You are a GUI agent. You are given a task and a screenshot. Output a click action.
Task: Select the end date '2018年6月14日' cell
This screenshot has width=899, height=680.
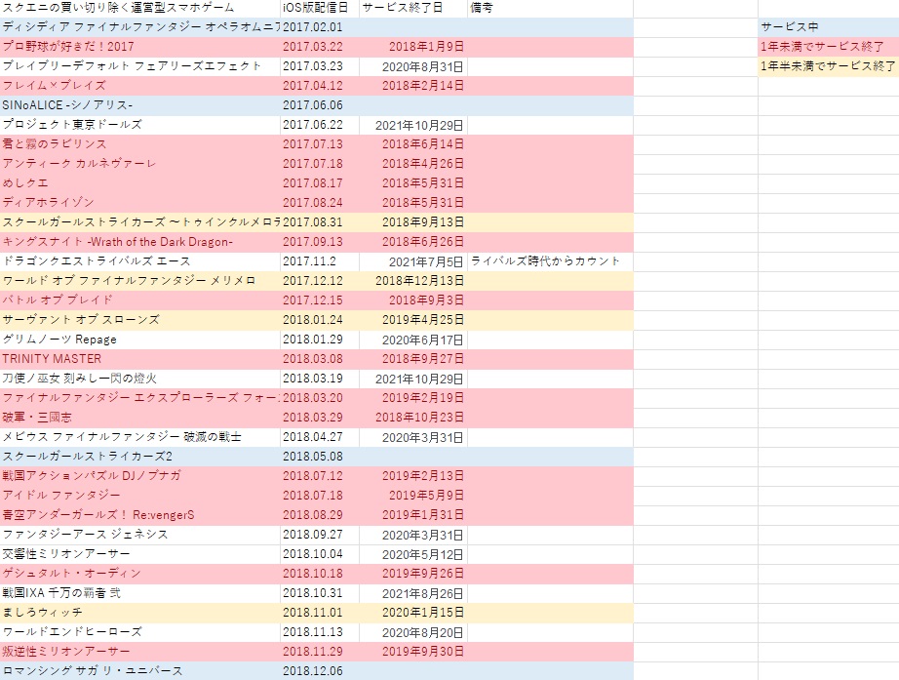(413, 144)
